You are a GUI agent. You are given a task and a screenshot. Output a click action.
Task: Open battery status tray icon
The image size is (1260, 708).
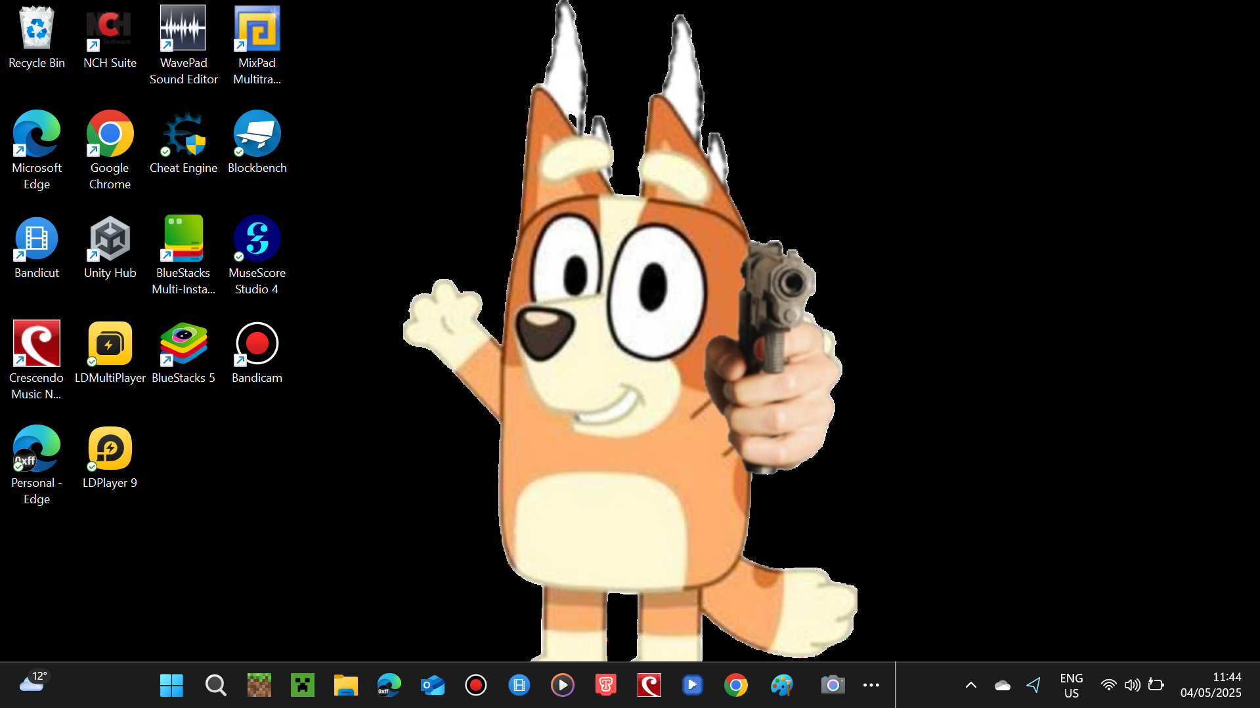[1156, 685]
